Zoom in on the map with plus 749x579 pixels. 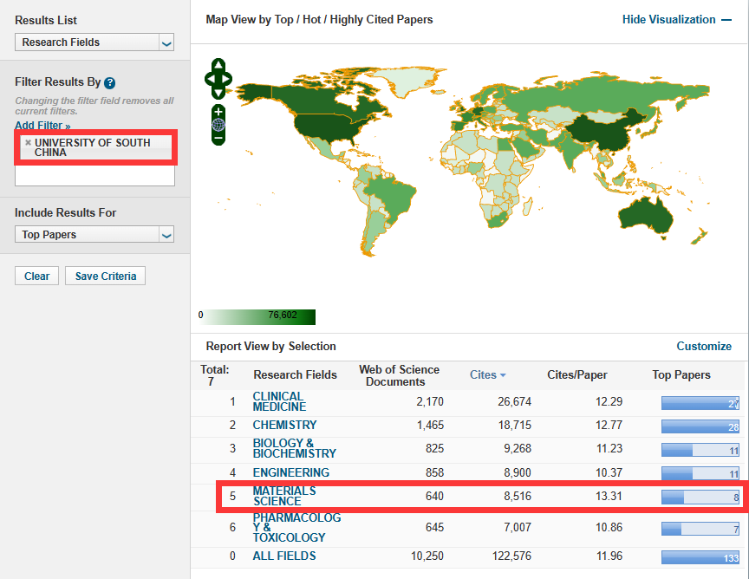[218, 112]
